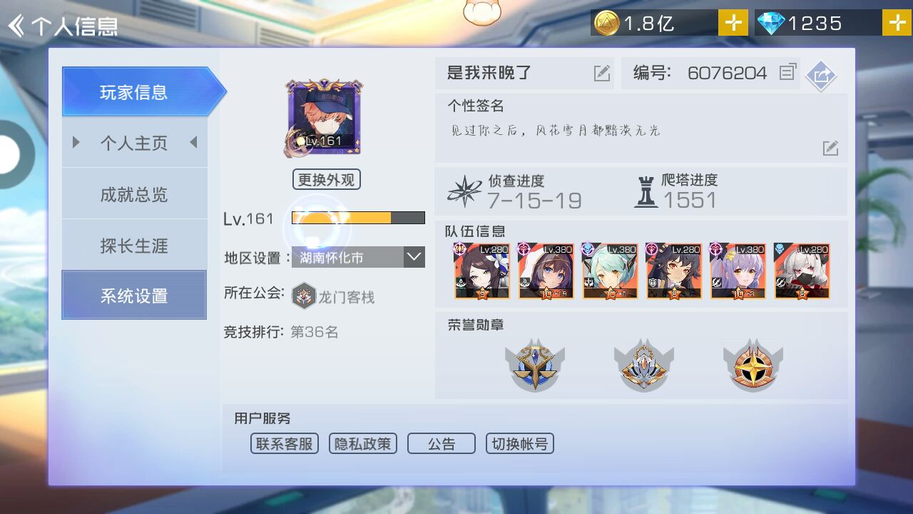This screenshot has height=514, width=913.
Task: Tap the plus icon next to gold coins
Action: coord(733,23)
